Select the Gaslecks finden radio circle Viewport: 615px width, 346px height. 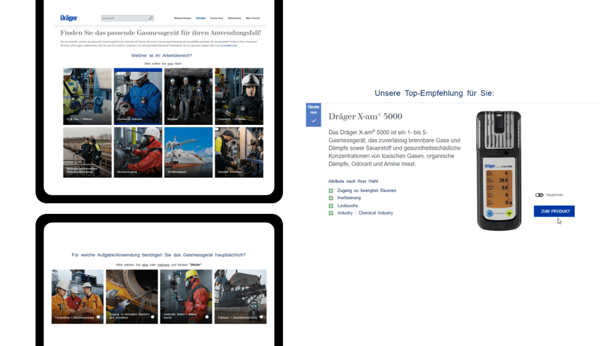coord(207,317)
